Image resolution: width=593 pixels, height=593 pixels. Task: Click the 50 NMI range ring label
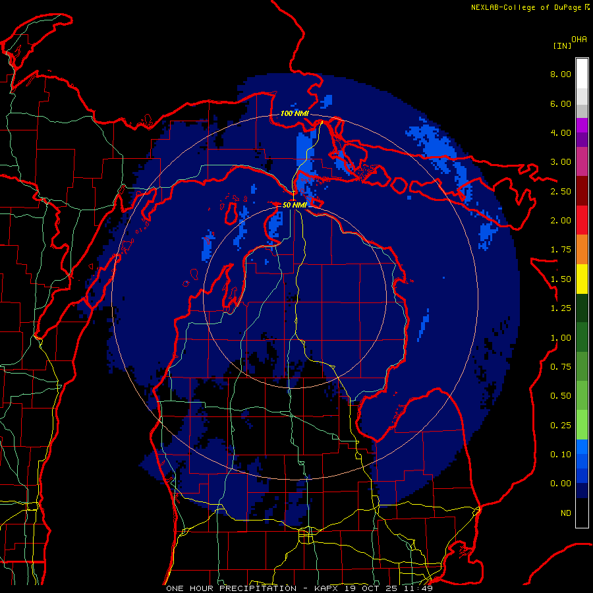pyautogui.click(x=295, y=205)
